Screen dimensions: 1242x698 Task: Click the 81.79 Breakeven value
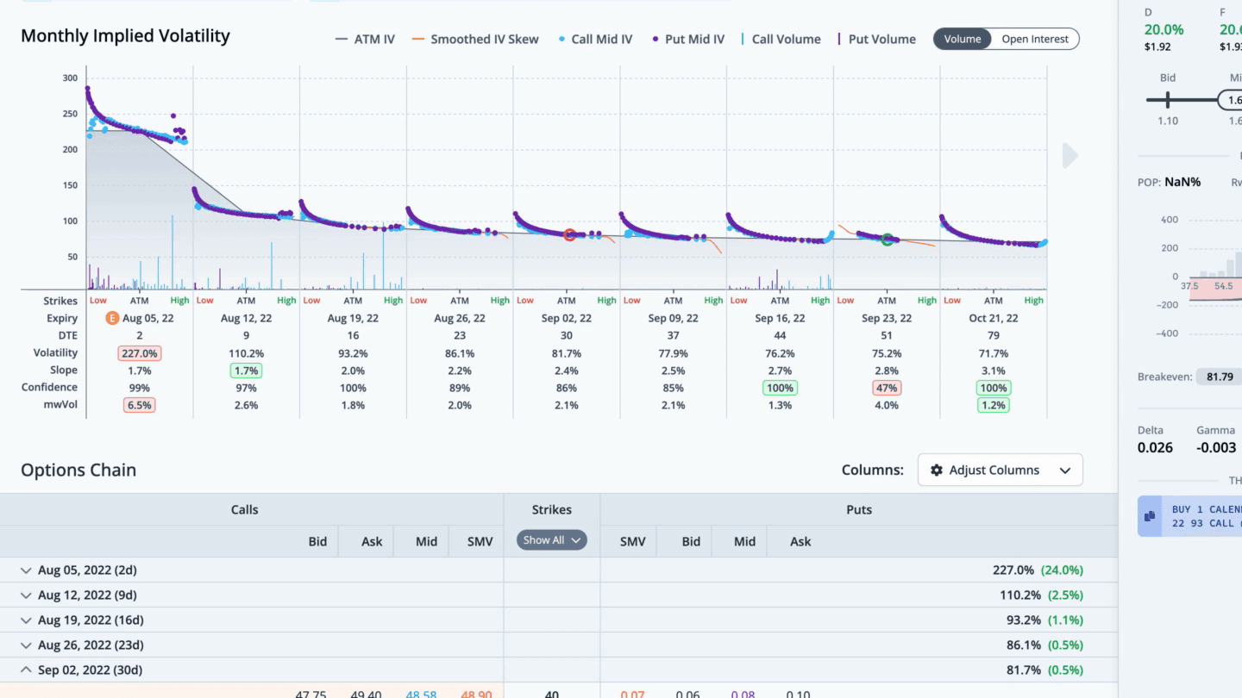[1220, 377]
